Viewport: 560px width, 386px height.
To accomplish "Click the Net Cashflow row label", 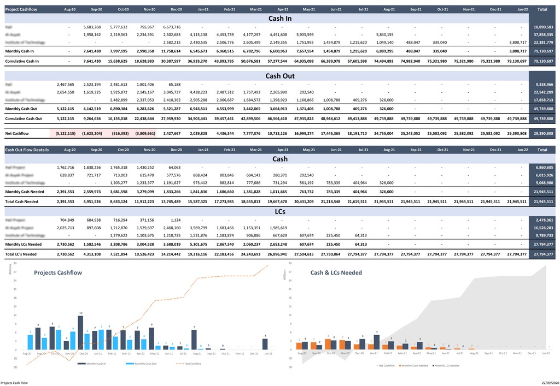I will point(17,134).
